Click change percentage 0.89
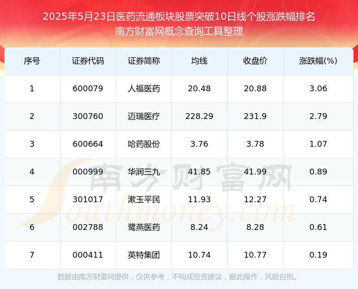This screenshot has height=289, width=358. [x=318, y=172]
